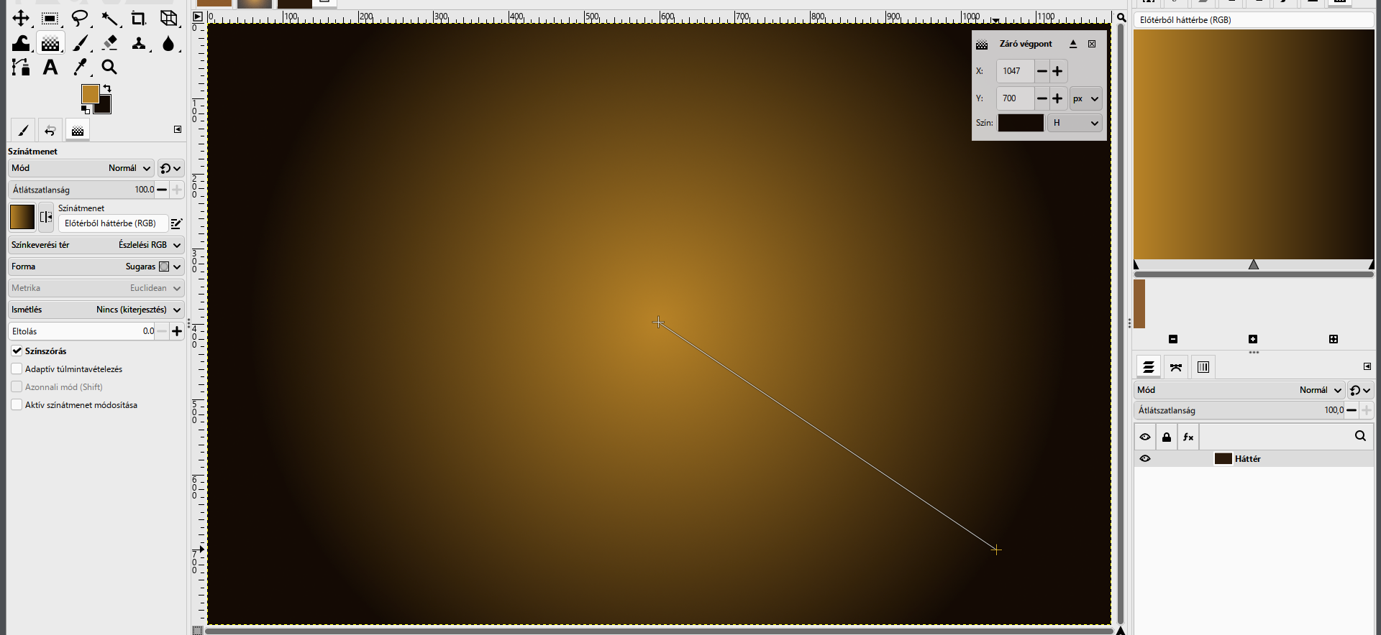The width and height of the screenshot is (1381, 635).
Task: Swap foreground and background colors arrow
Action: tap(107, 88)
